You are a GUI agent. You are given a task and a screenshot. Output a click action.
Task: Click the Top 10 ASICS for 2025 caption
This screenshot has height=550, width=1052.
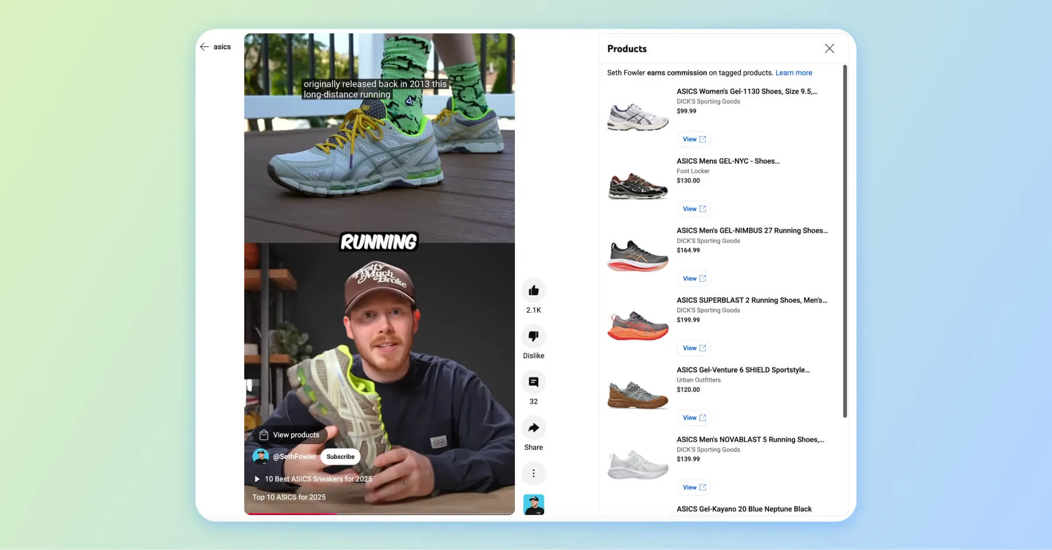click(289, 497)
